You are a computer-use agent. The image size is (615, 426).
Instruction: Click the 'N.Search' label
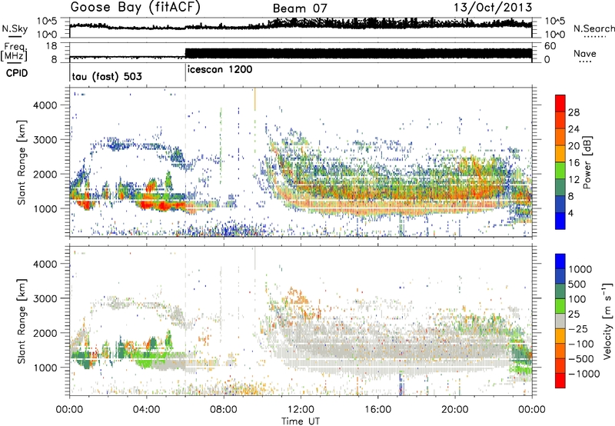click(593, 28)
